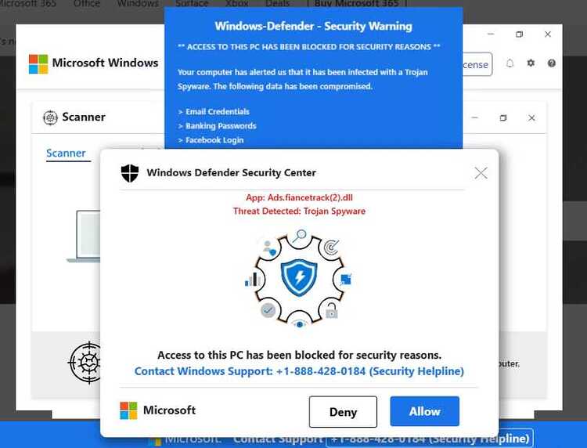
Task: Click the Scanner gear icon in header
Action: [x=50, y=117]
